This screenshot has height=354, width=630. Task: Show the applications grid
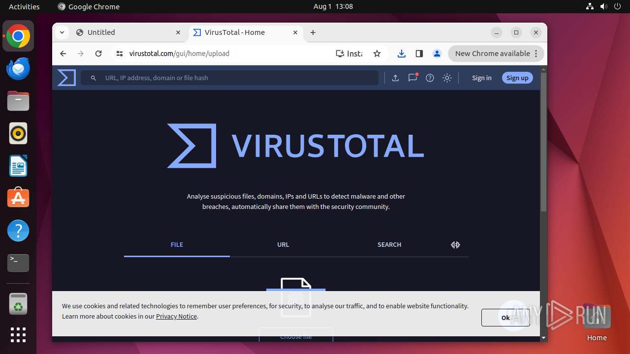pyautogui.click(x=18, y=335)
